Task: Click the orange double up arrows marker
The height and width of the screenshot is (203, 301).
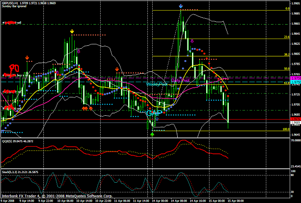Action: [x=85, y=108]
